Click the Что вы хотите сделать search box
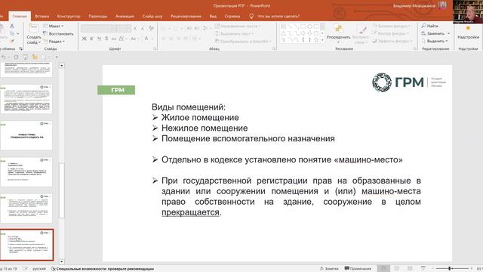Image resolution: width=483 pixels, height=272 pixels. 274,16
